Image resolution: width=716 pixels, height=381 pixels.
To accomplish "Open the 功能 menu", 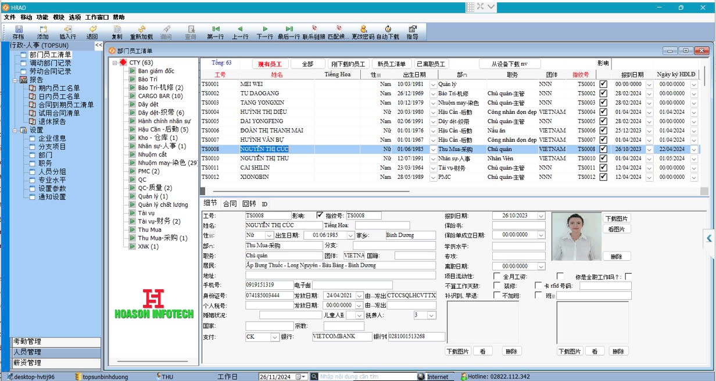I will click(42, 17).
